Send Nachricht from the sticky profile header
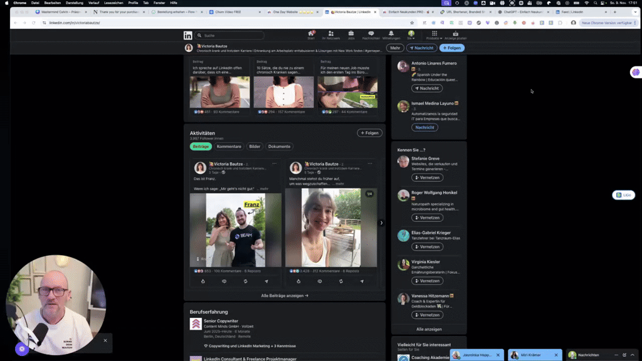This screenshot has height=361, width=642. [x=422, y=48]
